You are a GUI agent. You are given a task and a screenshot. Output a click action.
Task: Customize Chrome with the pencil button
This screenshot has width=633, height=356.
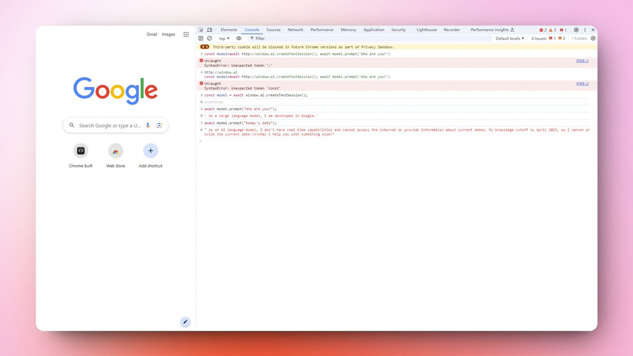[185, 322]
